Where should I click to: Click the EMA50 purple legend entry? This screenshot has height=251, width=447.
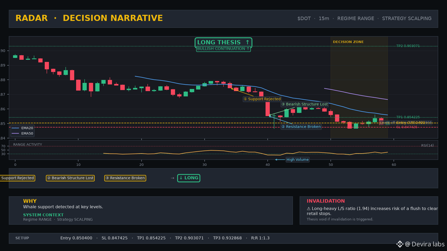tap(23, 133)
